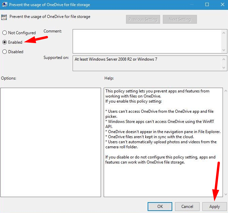Click 'OneDrive doesn't appear in the navigation pane' line

[163, 132]
